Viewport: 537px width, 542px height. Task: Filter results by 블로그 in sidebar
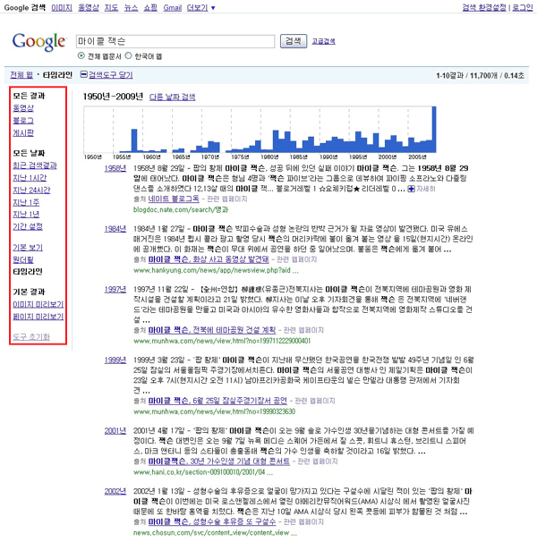click(23, 120)
